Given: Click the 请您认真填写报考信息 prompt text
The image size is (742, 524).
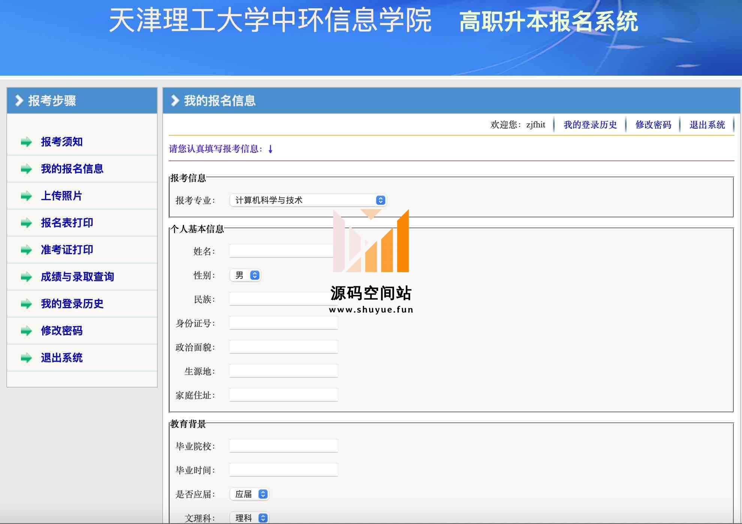Looking at the screenshot, I should [221, 149].
